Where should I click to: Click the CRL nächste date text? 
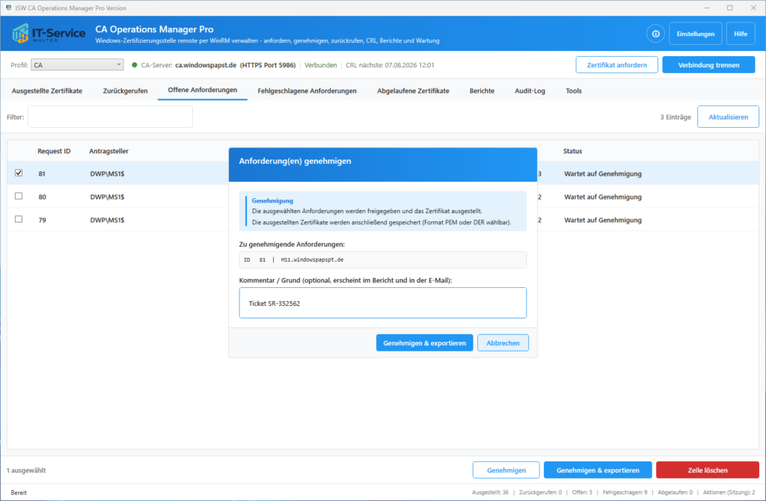tap(390, 65)
